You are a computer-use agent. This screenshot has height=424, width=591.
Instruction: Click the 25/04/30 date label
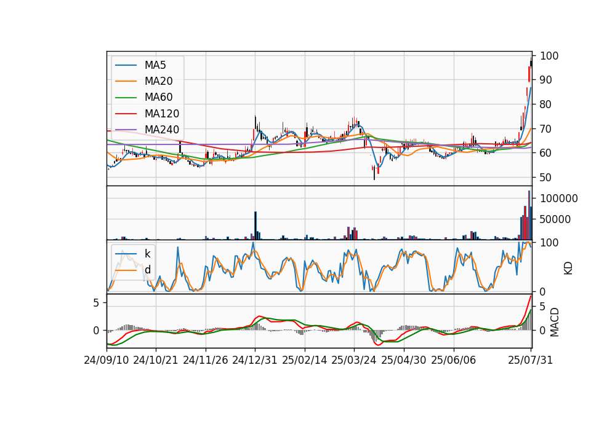(x=404, y=360)
